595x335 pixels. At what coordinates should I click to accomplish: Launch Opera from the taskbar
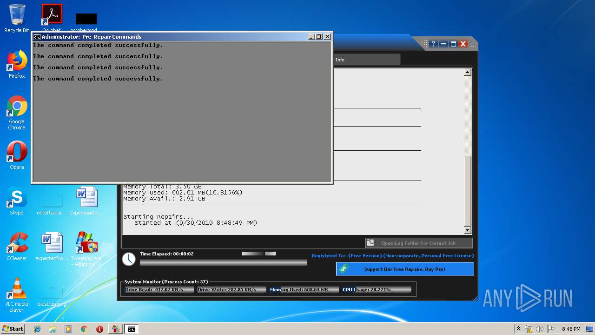pos(99,329)
